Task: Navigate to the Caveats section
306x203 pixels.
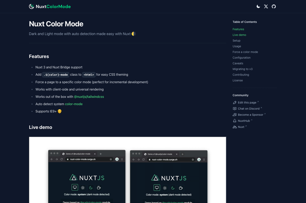Action: point(238,63)
